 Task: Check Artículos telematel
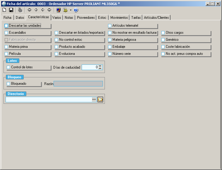pyautogui.click(x=110, y=25)
